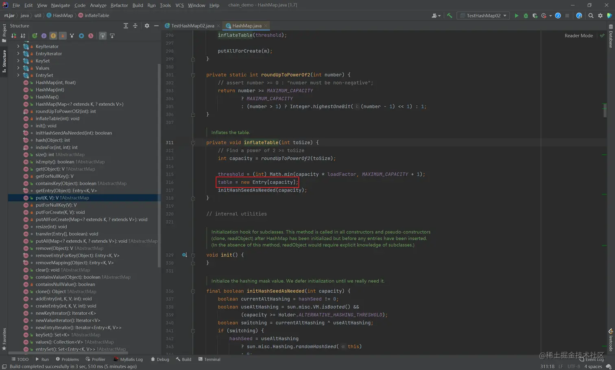Image resolution: width=615 pixels, height=370 pixels.
Task: Switch to the TestHashMap02.java tab
Action: [192, 26]
